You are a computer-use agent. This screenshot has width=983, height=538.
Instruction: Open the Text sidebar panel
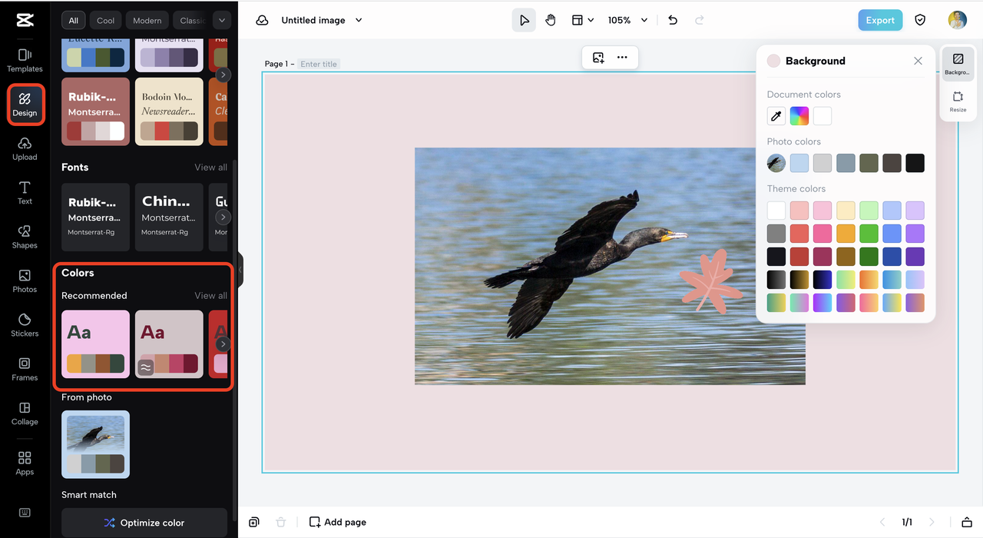25,193
